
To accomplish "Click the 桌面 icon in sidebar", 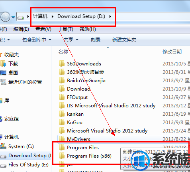I will pos(3,73).
